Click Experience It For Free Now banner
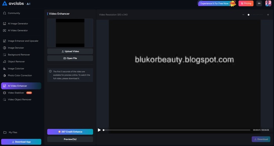The height and width of the screenshot is (146, 274). point(217,3)
